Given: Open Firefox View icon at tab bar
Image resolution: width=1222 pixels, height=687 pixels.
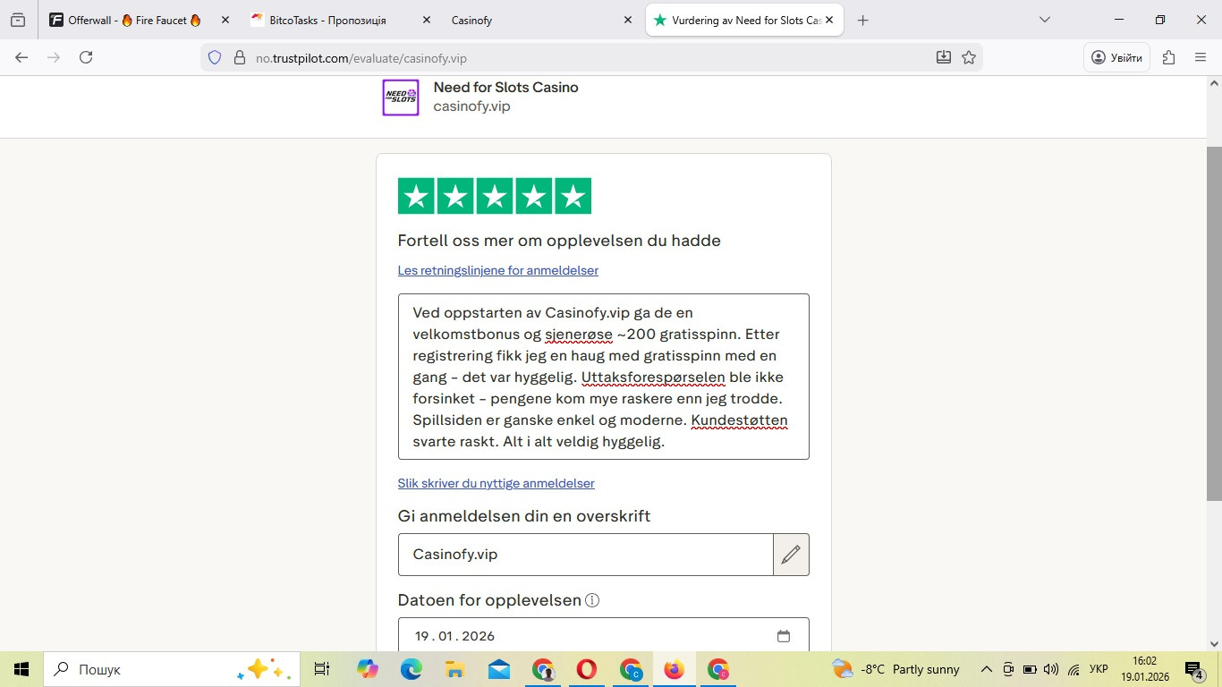Looking at the screenshot, I should coord(18,20).
